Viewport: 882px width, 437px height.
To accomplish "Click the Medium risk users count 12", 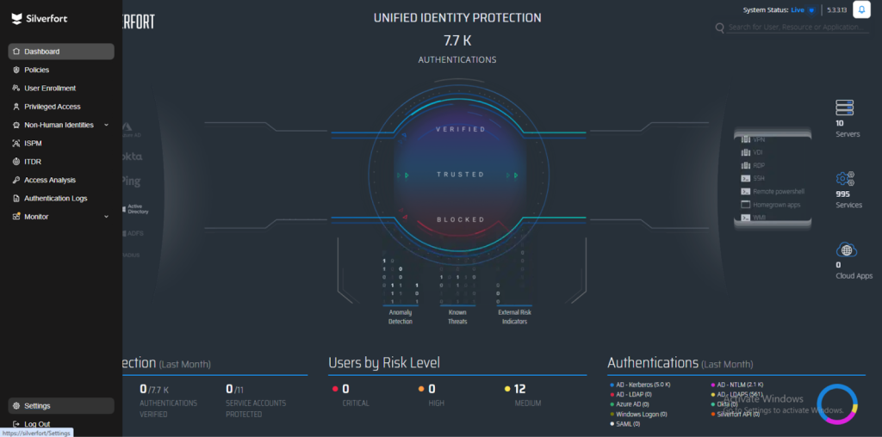I will pyautogui.click(x=519, y=389).
